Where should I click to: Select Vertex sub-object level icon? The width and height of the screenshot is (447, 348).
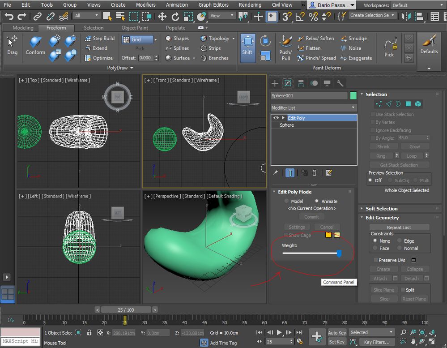(x=379, y=104)
